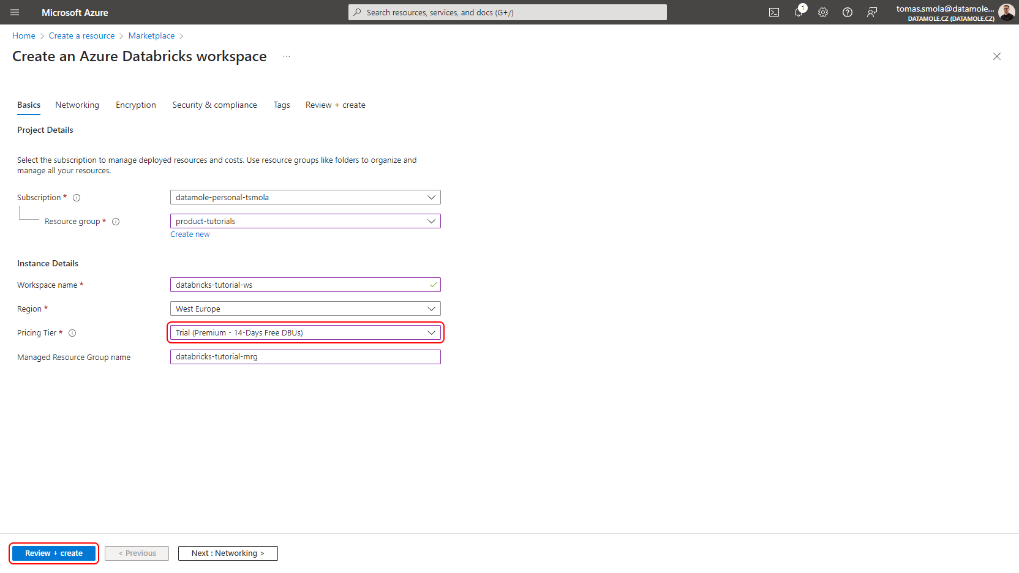Click the blue Review + create button
Image resolution: width=1019 pixels, height=573 pixels.
coord(54,553)
